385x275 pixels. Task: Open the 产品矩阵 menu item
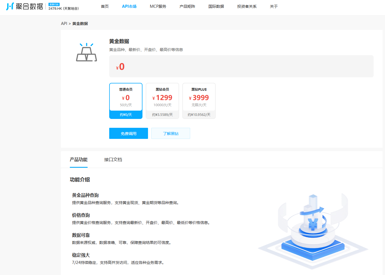click(x=187, y=6)
